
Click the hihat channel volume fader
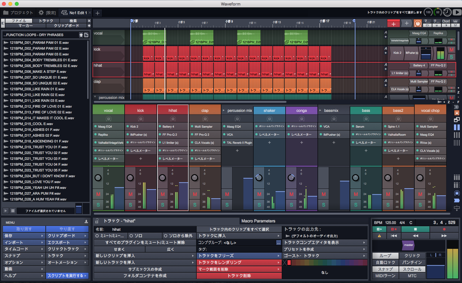(x=184, y=196)
